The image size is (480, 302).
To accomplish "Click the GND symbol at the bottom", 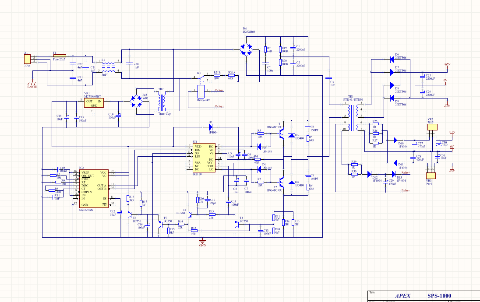I will click(202, 242).
